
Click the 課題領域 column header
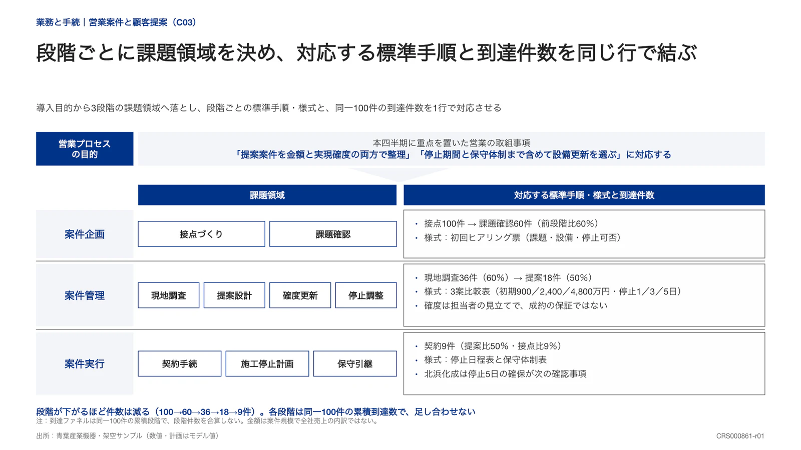click(267, 195)
